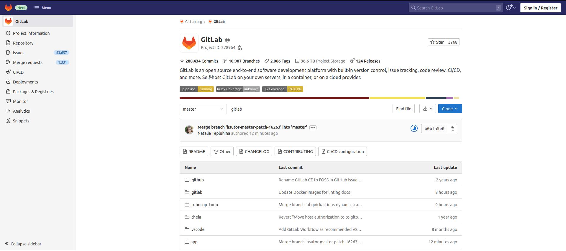Copy the commit SHA icon
This screenshot has width=566, height=251.
click(x=452, y=129)
